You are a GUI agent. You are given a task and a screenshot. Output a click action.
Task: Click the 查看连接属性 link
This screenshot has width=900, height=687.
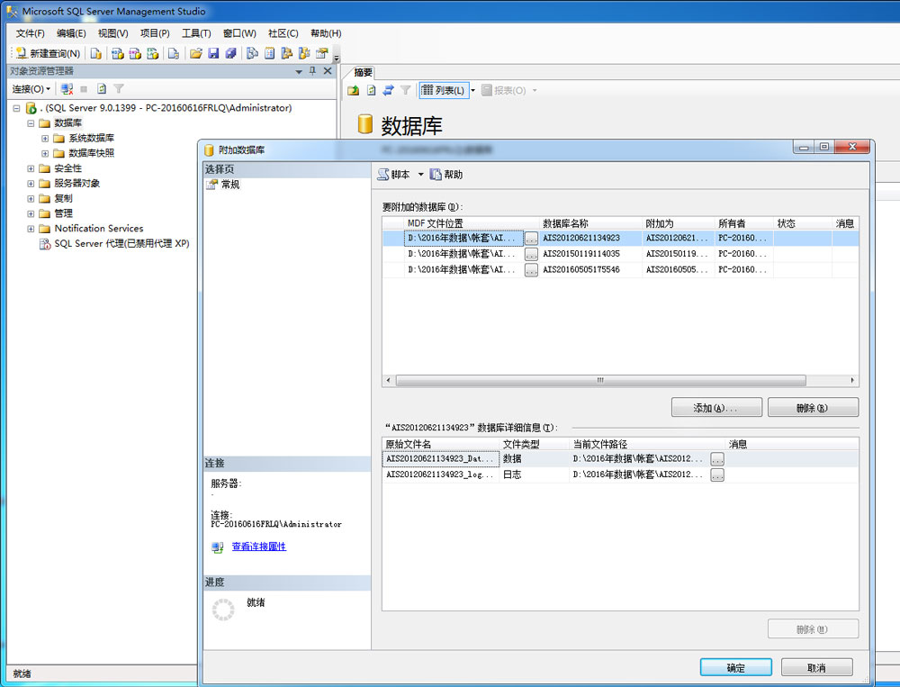258,547
